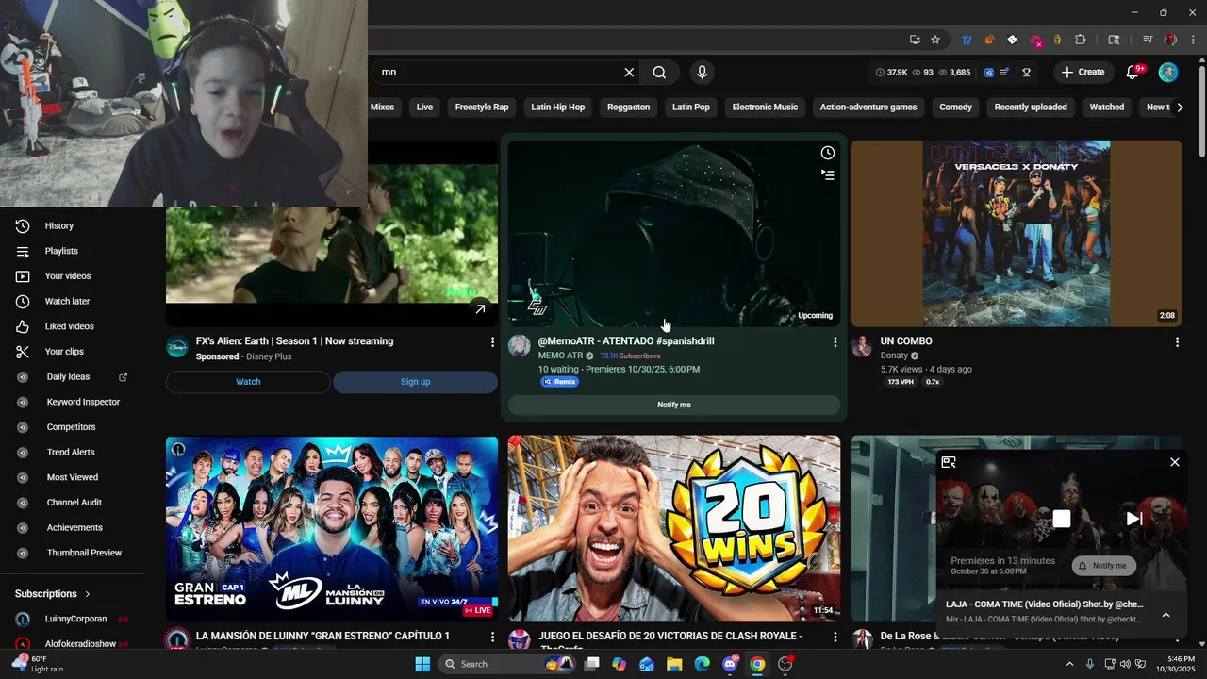The width and height of the screenshot is (1207, 679).
Task: Open the YouTube account avatar menu
Action: (1168, 72)
